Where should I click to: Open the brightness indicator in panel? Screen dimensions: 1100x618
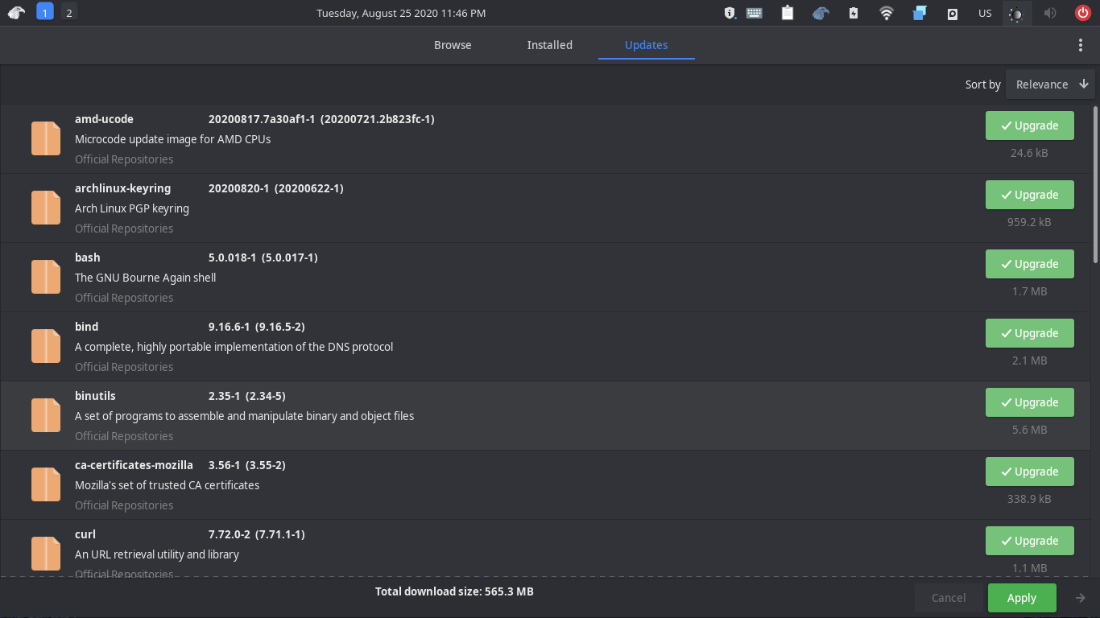(1017, 13)
